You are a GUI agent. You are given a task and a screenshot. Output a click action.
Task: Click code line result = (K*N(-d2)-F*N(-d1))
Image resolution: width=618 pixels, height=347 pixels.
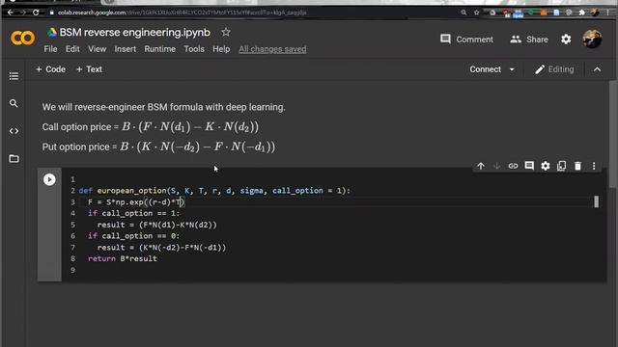pos(161,248)
